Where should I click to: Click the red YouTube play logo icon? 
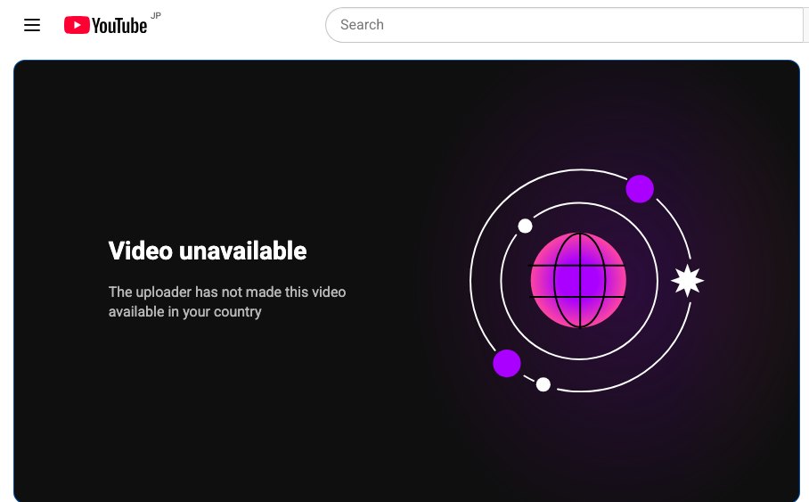77,25
